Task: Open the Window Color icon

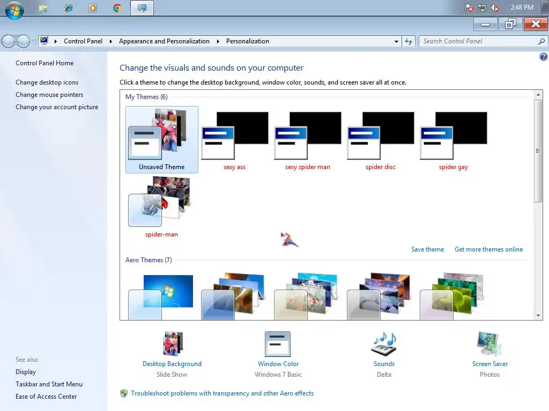Action: (278, 344)
